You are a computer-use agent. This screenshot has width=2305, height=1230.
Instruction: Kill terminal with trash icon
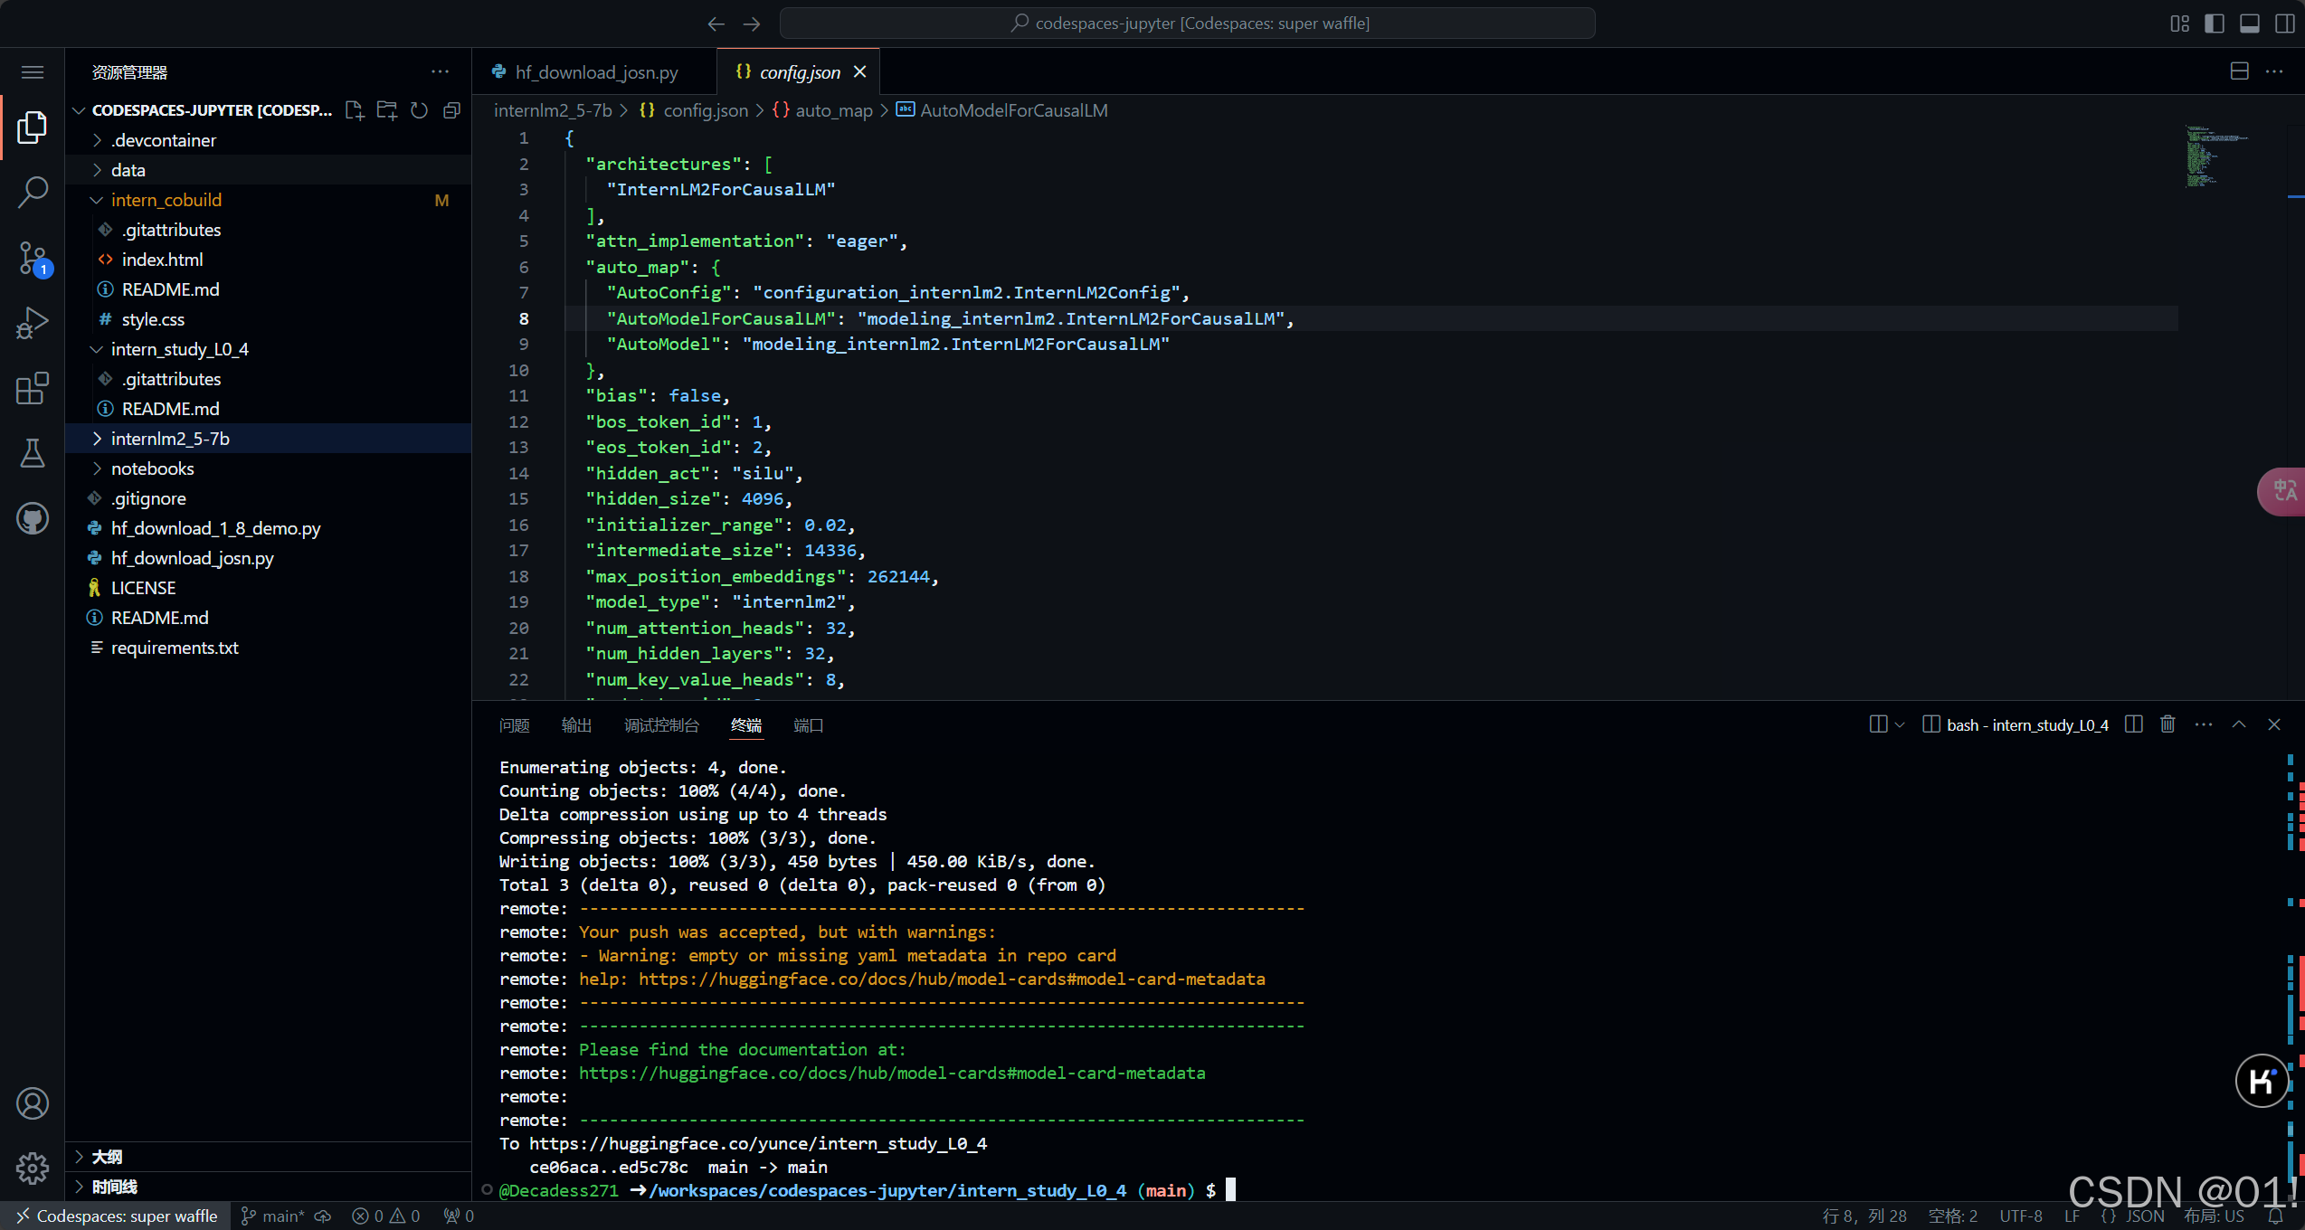tap(2167, 724)
